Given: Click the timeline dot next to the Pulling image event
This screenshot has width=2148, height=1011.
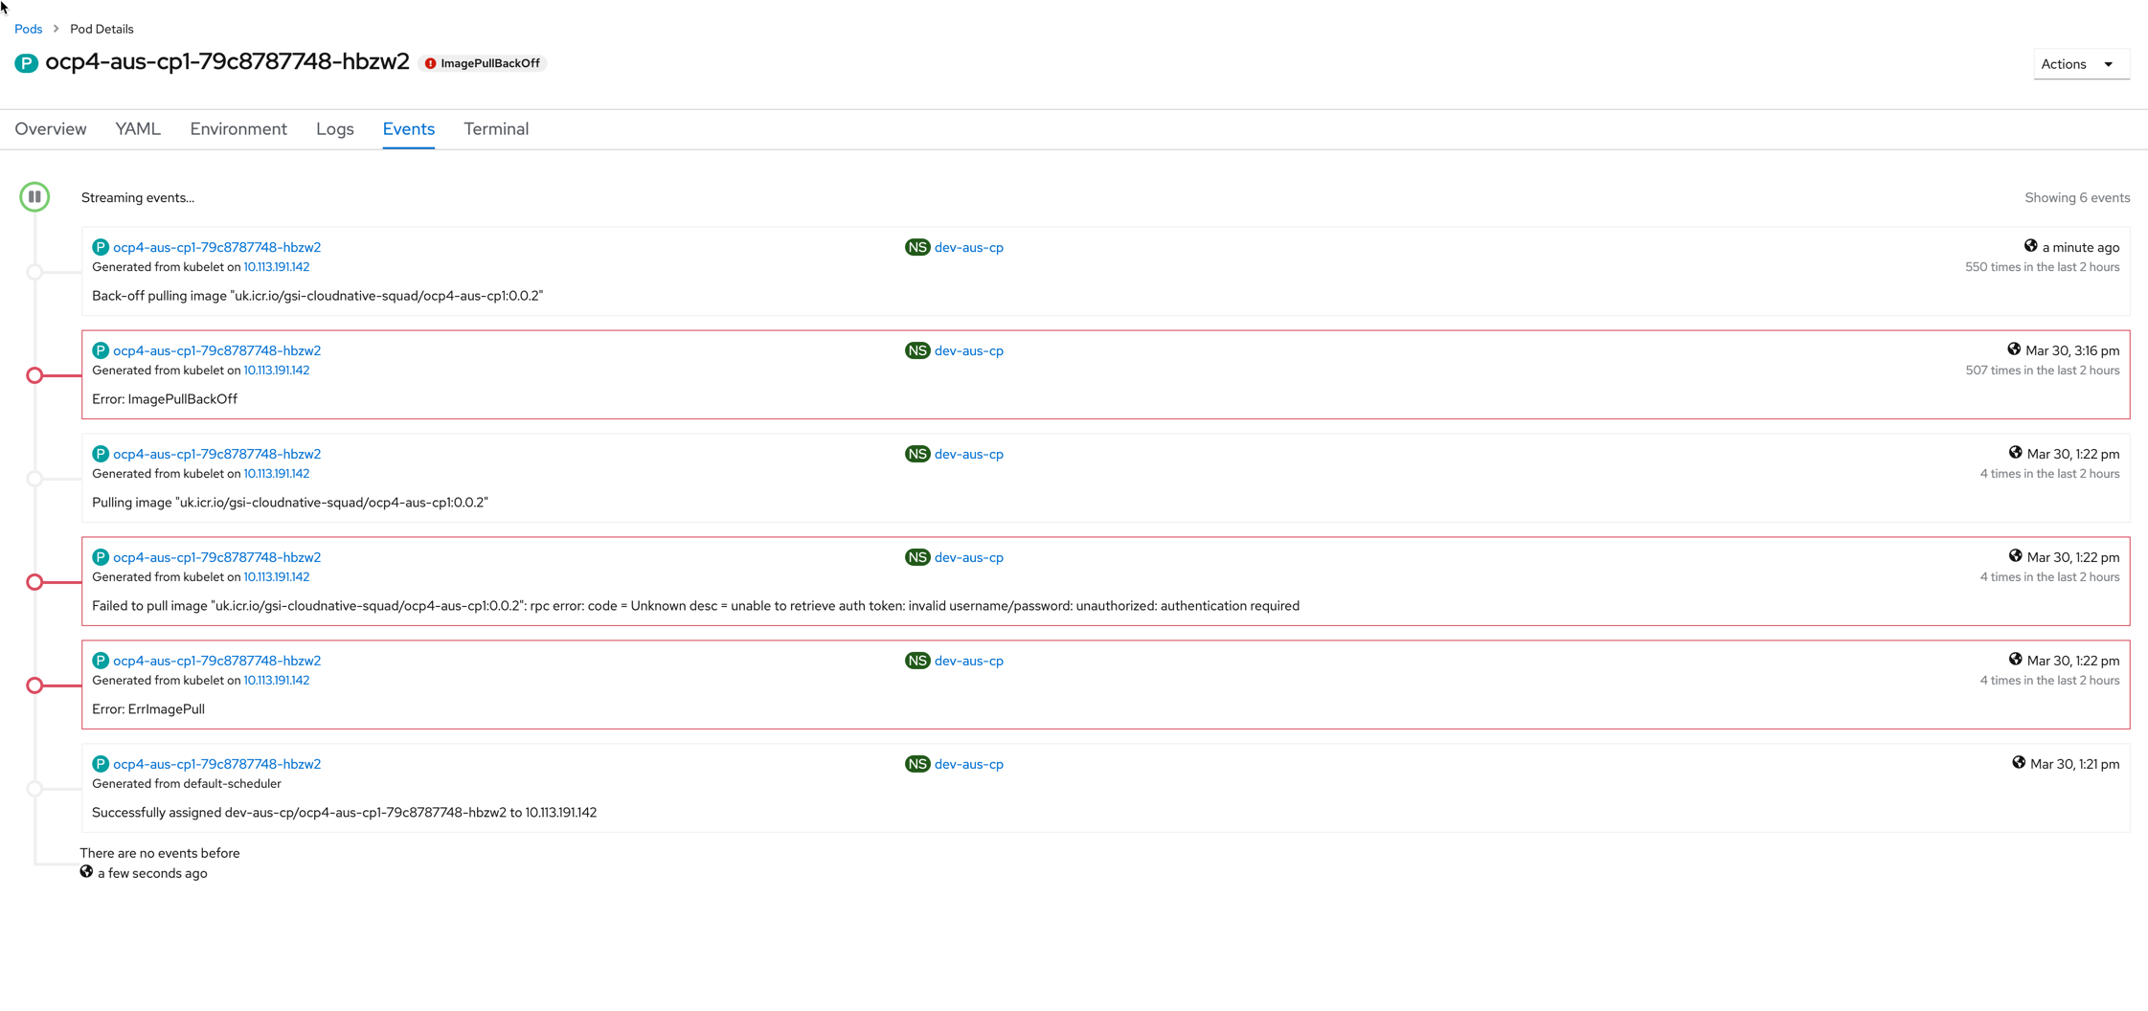Looking at the screenshot, I should (34, 477).
